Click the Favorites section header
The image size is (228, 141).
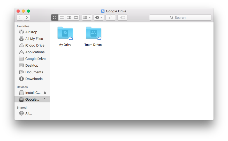(x=23, y=26)
